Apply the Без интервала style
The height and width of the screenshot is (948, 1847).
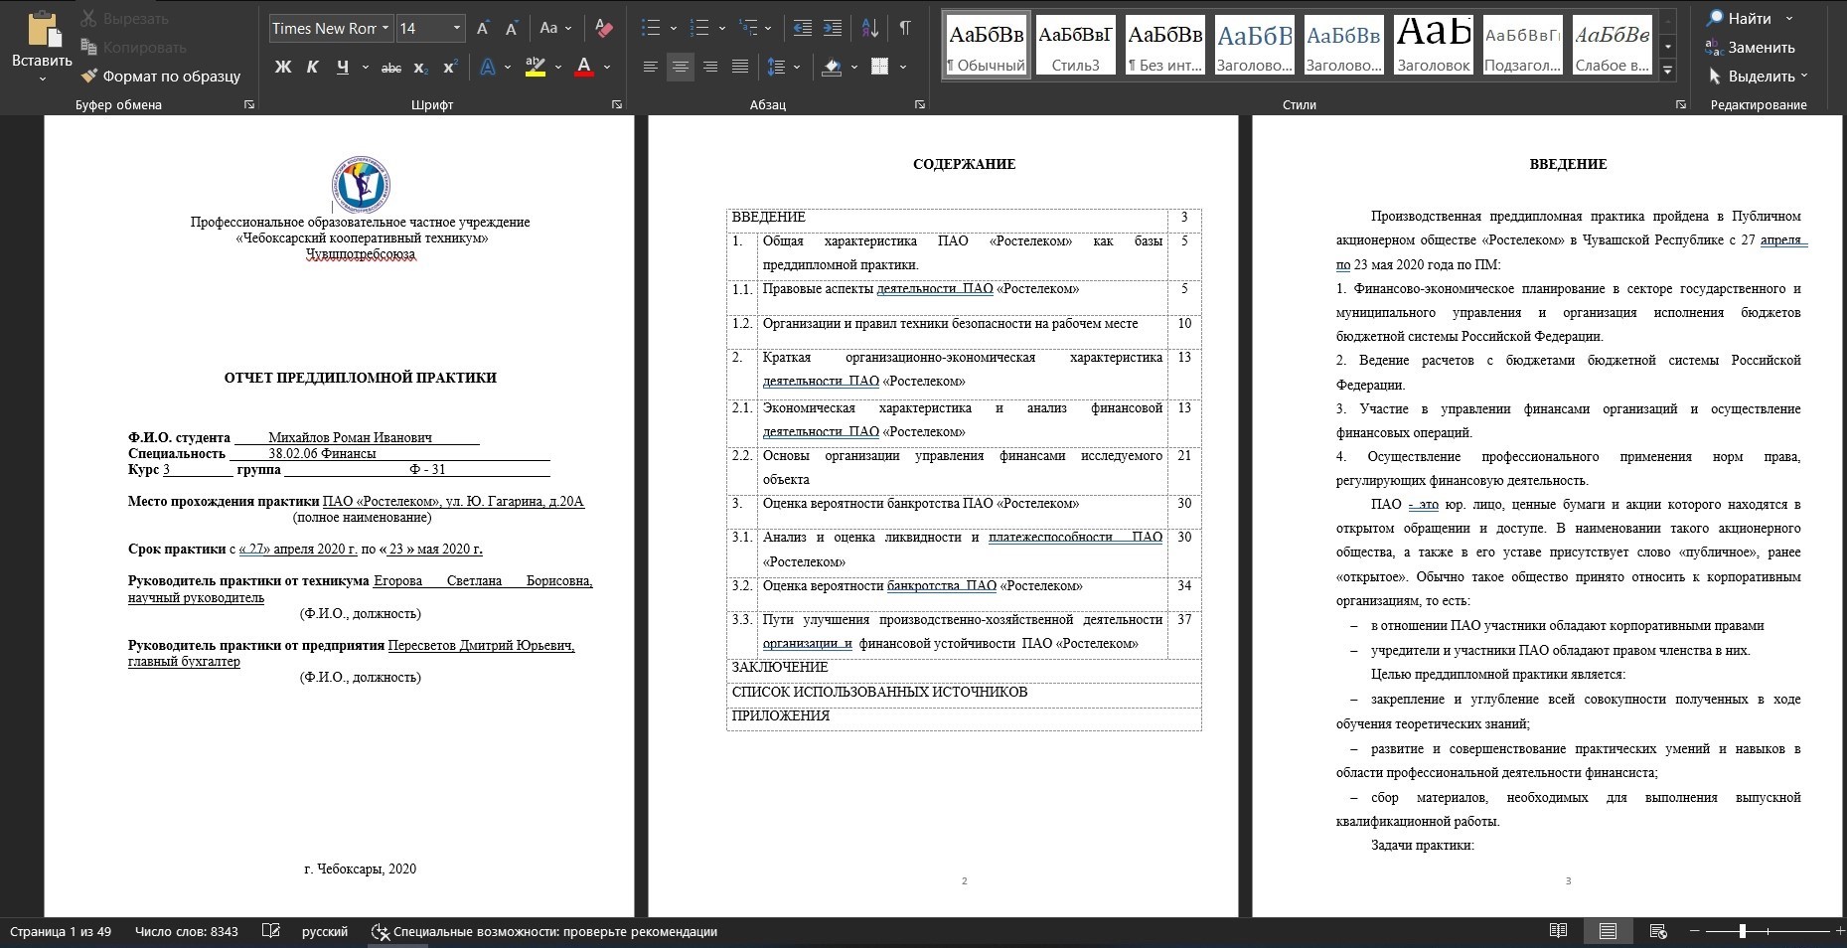1164,45
